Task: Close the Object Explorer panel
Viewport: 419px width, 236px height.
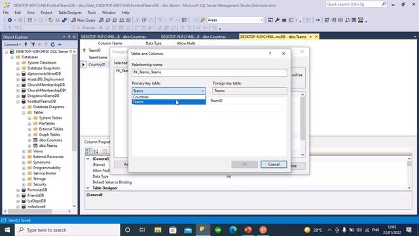Action: [74, 37]
